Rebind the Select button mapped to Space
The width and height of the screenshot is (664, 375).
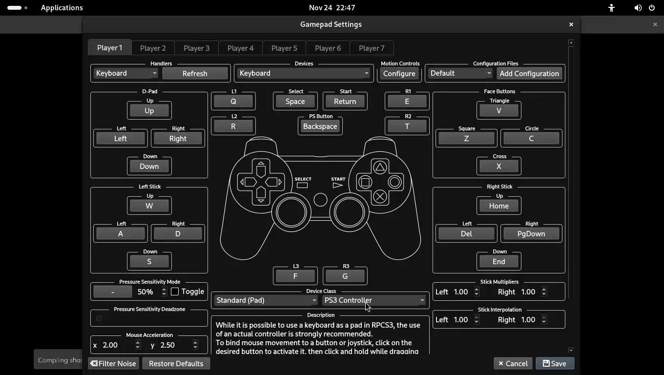[295, 102]
